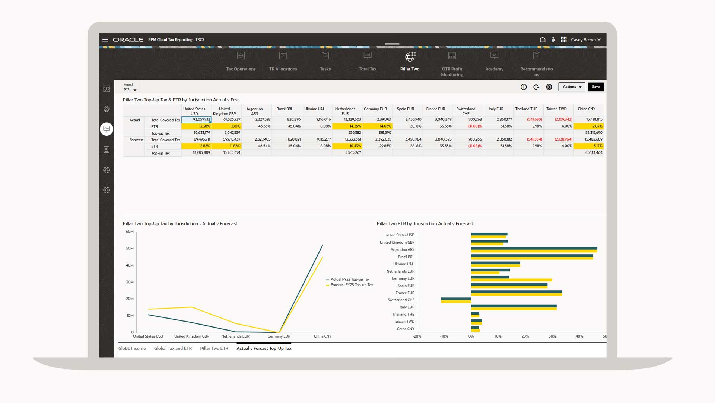The height and width of the screenshot is (403, 715).
Task: Click the Save button
Action: [596, 87]
